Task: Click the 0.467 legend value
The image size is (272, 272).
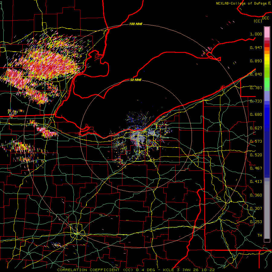Action: (256, 168)
